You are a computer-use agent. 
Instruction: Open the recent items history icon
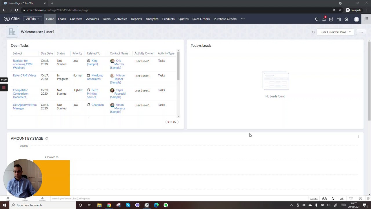[x=360, y=199]
